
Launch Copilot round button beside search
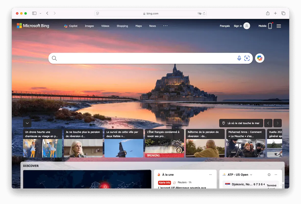coord(259,58)
